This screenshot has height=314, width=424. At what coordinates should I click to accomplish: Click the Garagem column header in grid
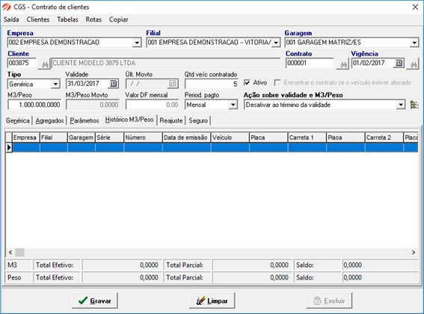[x=81, y=138]
